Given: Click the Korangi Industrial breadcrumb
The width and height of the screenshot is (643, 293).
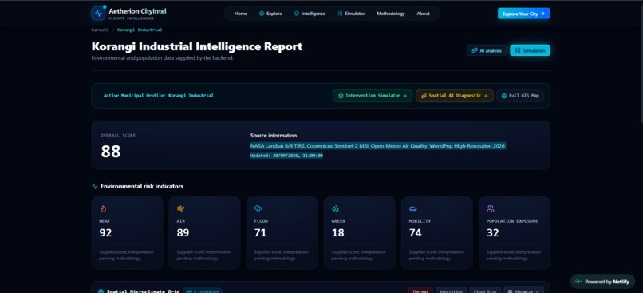Looking at the screenshot, I should [140, 30].
